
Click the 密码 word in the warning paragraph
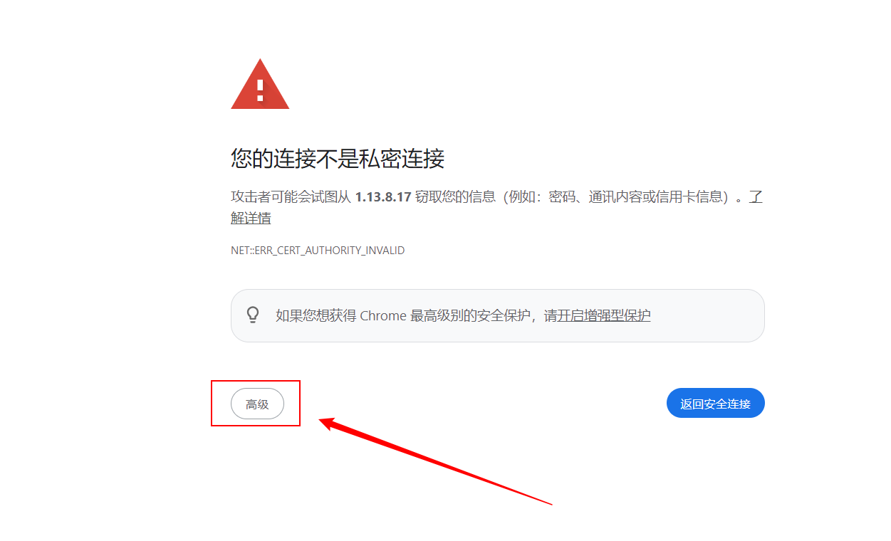coord(562,197)
